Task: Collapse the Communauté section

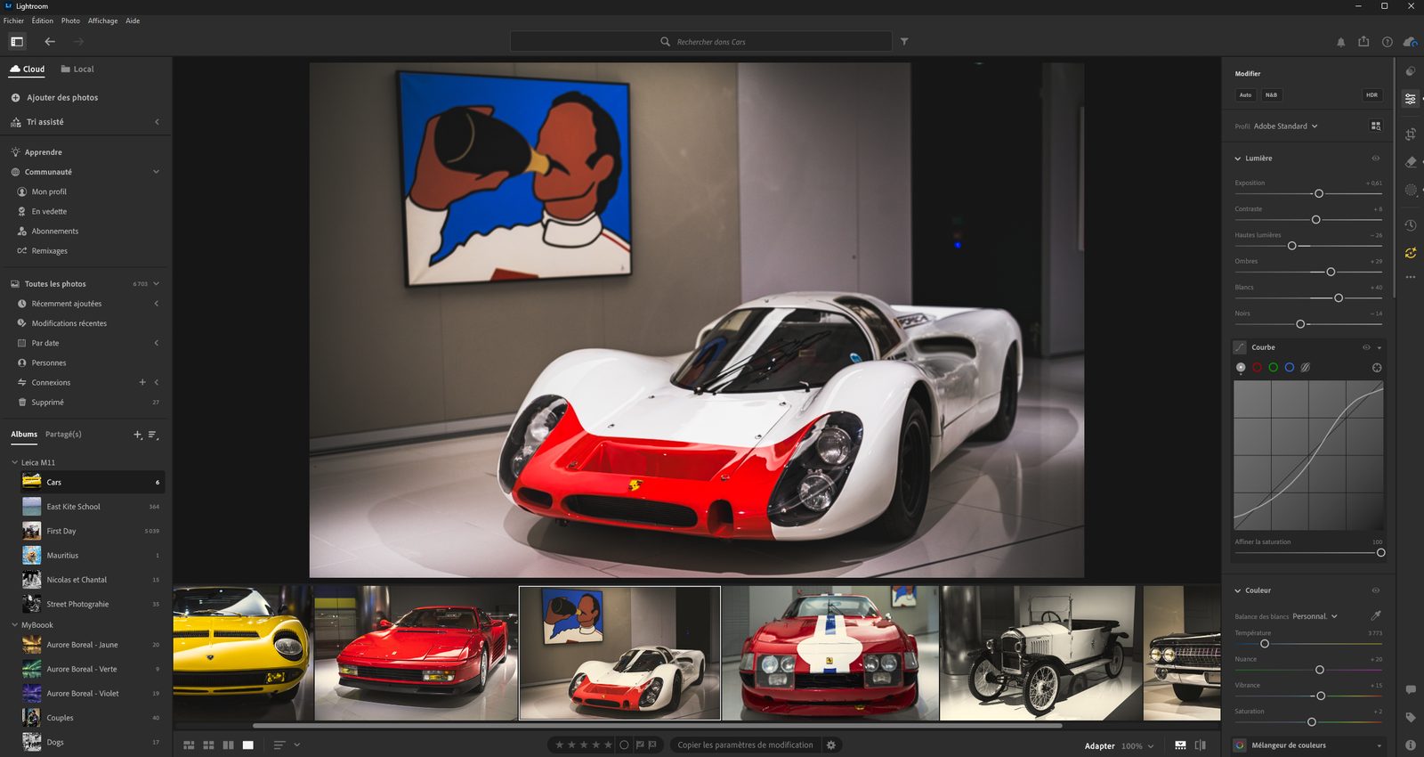Action: [157, 172]
